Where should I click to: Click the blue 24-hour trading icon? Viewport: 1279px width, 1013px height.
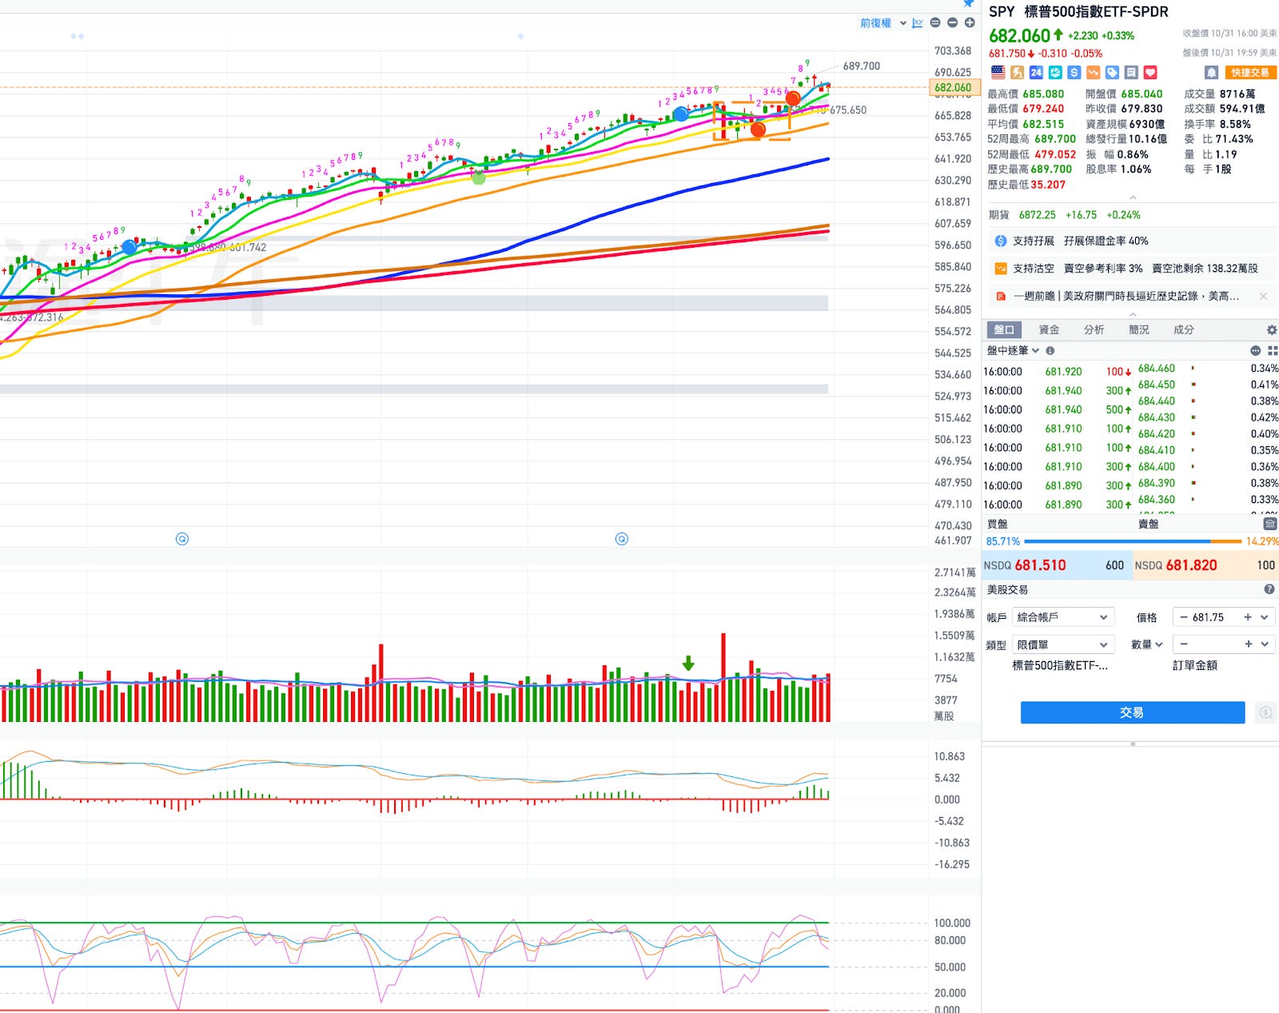1036,72
